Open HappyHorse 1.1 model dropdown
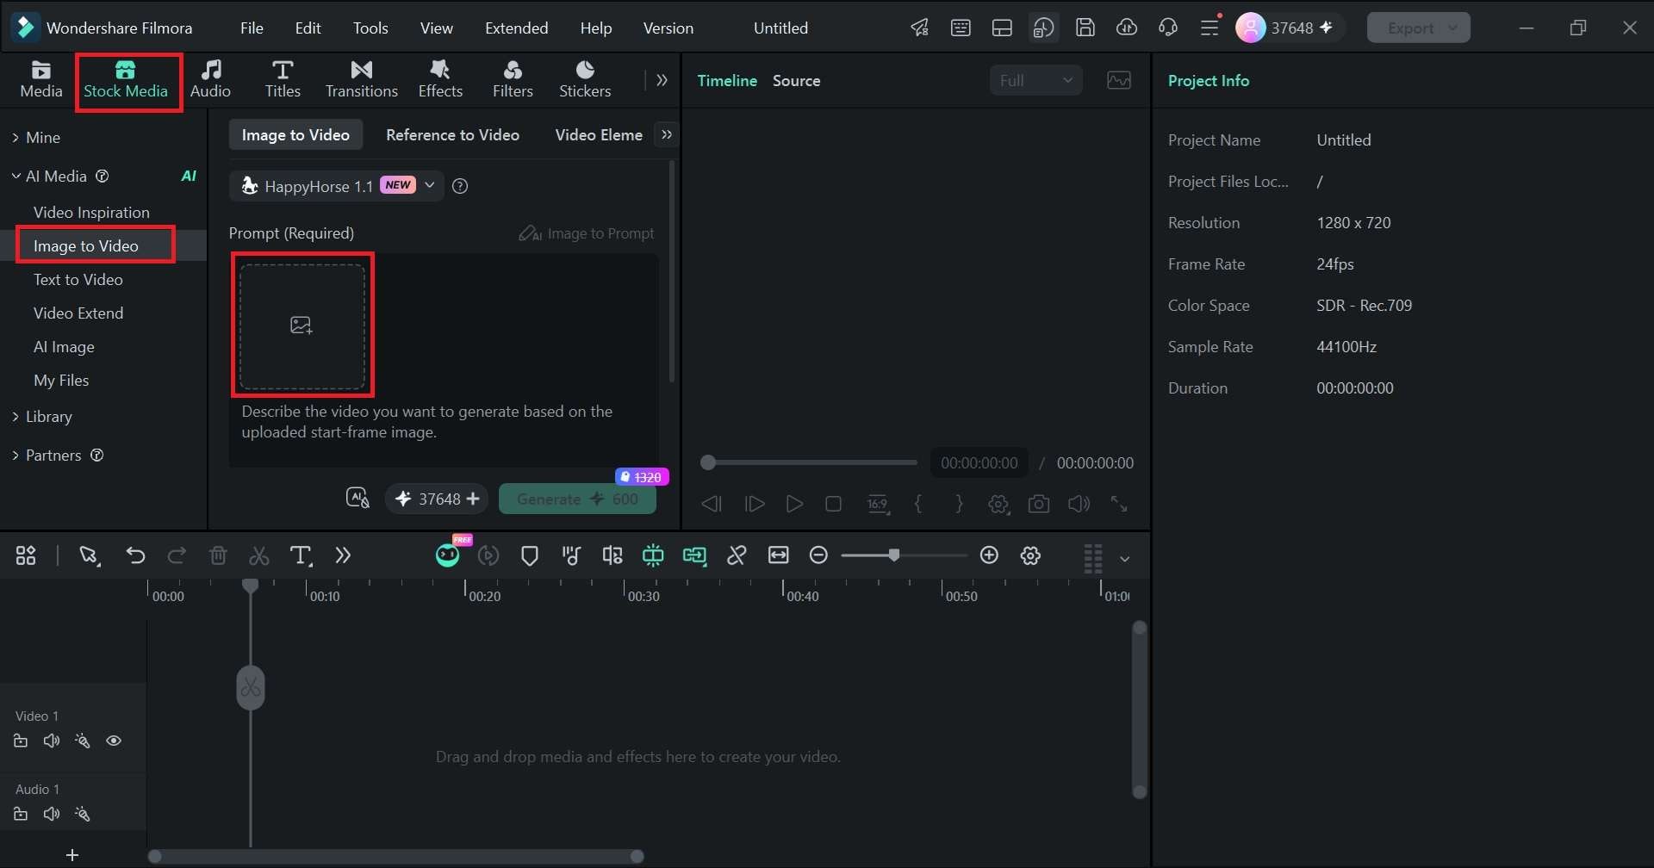This screenshot has height=868, width=1654. tap(336, 185)
